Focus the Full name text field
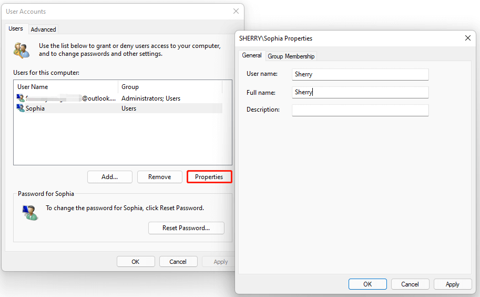The height and width of the screenshot is (297, 480). (x=360, y=92)
